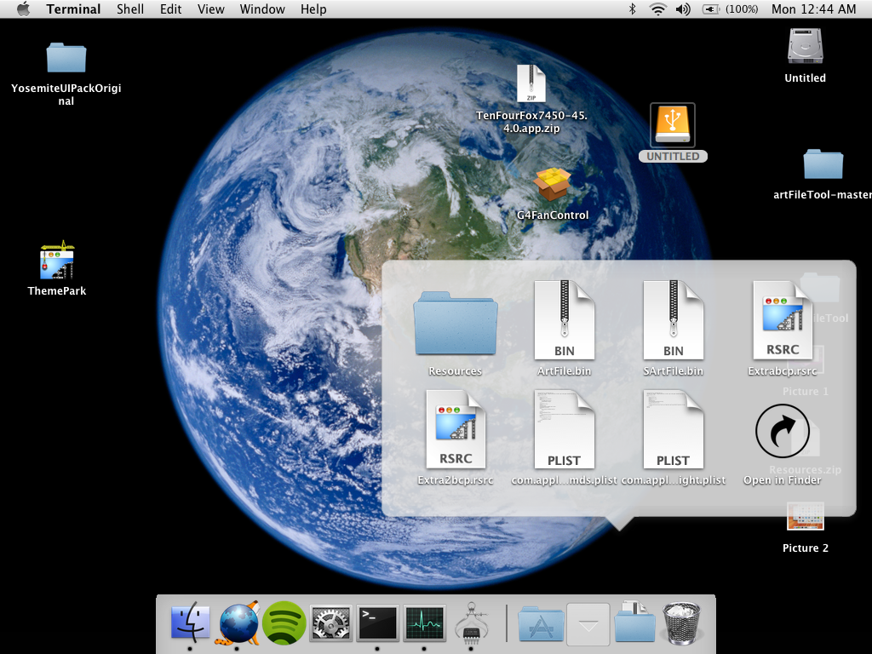Select the ThemePark desktop icon
872x654 pixels.
pos(57,261)
